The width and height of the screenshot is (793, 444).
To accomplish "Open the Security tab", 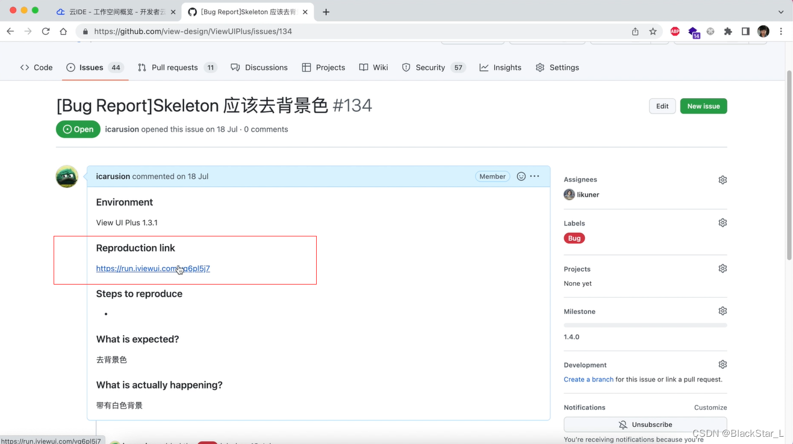I will point(433,67).
